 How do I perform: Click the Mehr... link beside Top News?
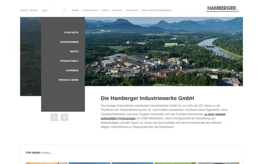(48, 153)
